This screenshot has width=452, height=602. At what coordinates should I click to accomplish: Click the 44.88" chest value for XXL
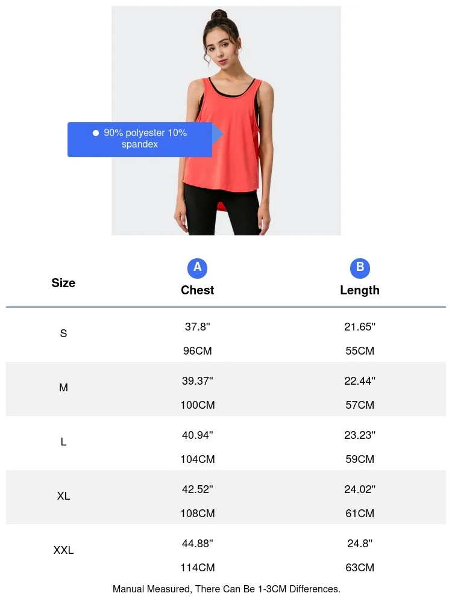coord(197,544)
